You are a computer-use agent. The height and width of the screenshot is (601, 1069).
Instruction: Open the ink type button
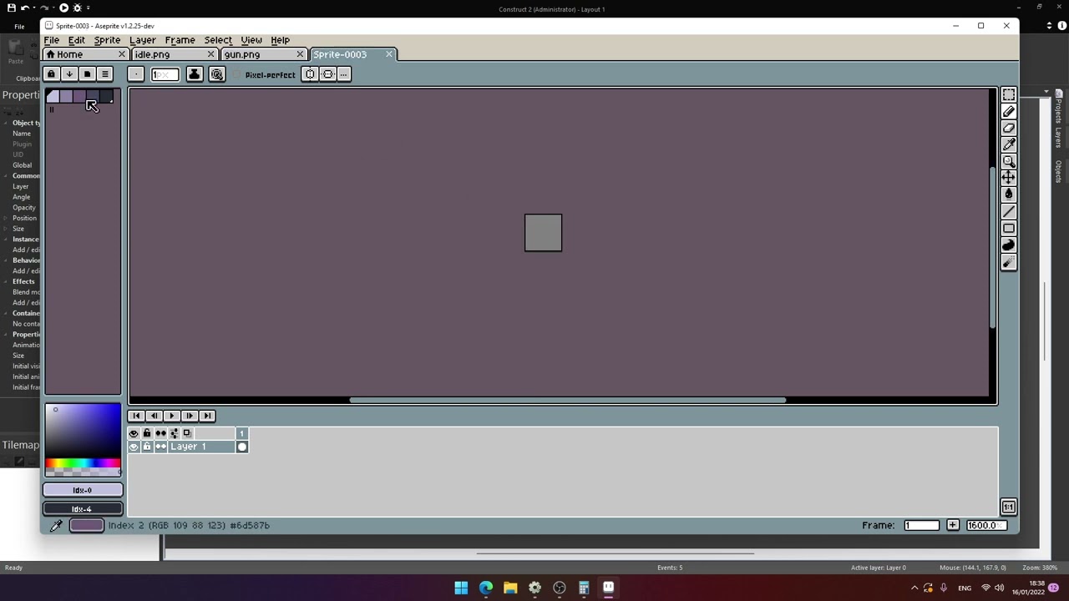pos(194,74)
